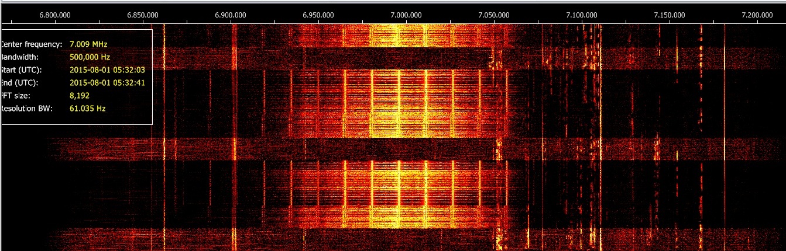
Task: Click the 6.950.000 frequency axis label
Action: point(318,15)
